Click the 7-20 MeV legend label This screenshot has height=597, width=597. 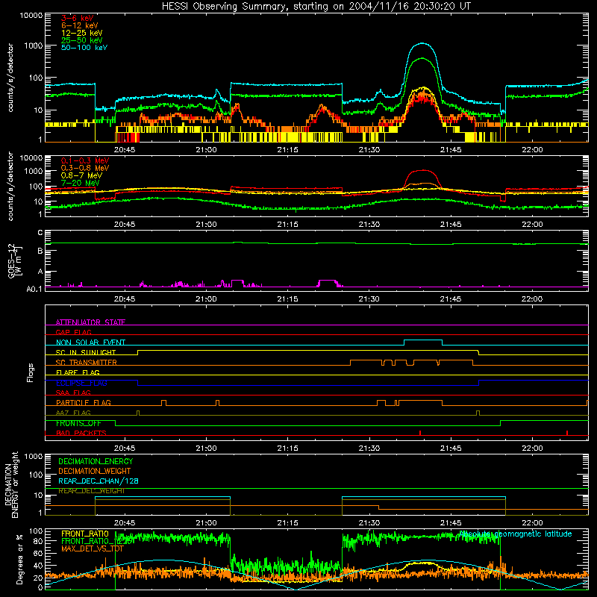pyautogui.click(x=80, y=183)
